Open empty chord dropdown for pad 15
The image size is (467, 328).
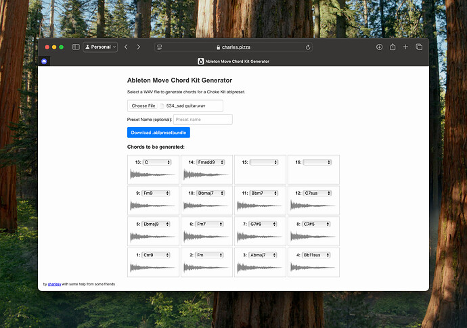pos(264,162)
